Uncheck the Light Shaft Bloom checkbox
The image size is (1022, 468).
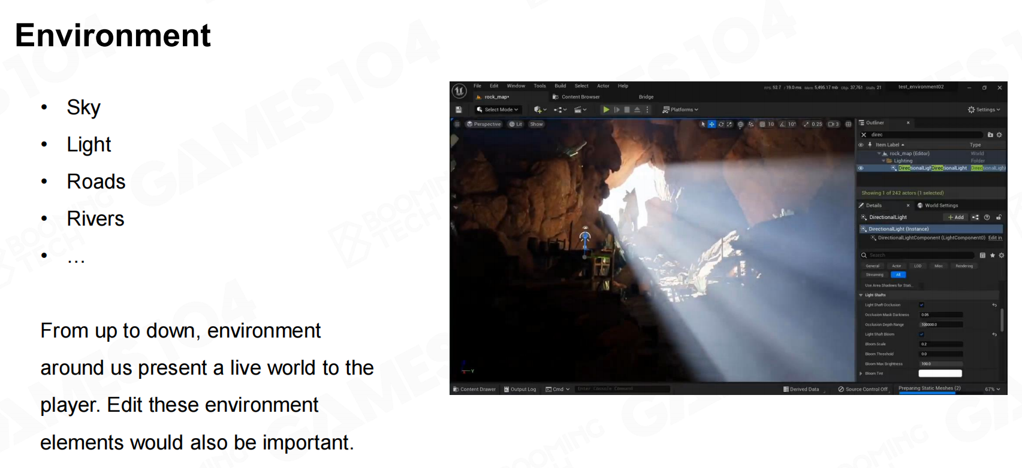(x=921, y=335)
